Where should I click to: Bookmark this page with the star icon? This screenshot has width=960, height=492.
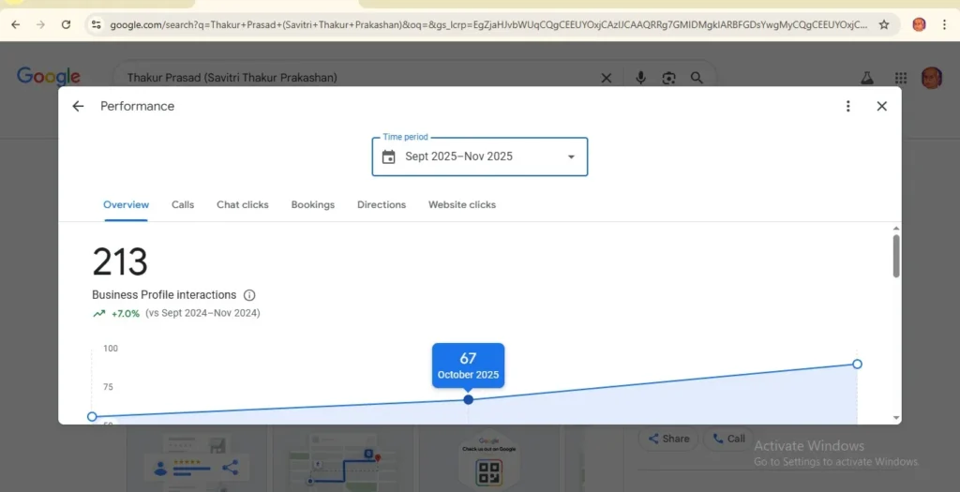[884, 24]
